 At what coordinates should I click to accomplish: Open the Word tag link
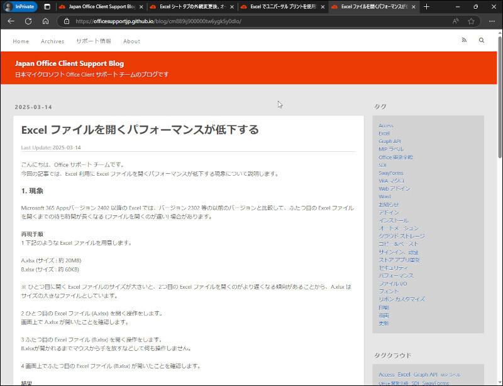coord(385,196)
